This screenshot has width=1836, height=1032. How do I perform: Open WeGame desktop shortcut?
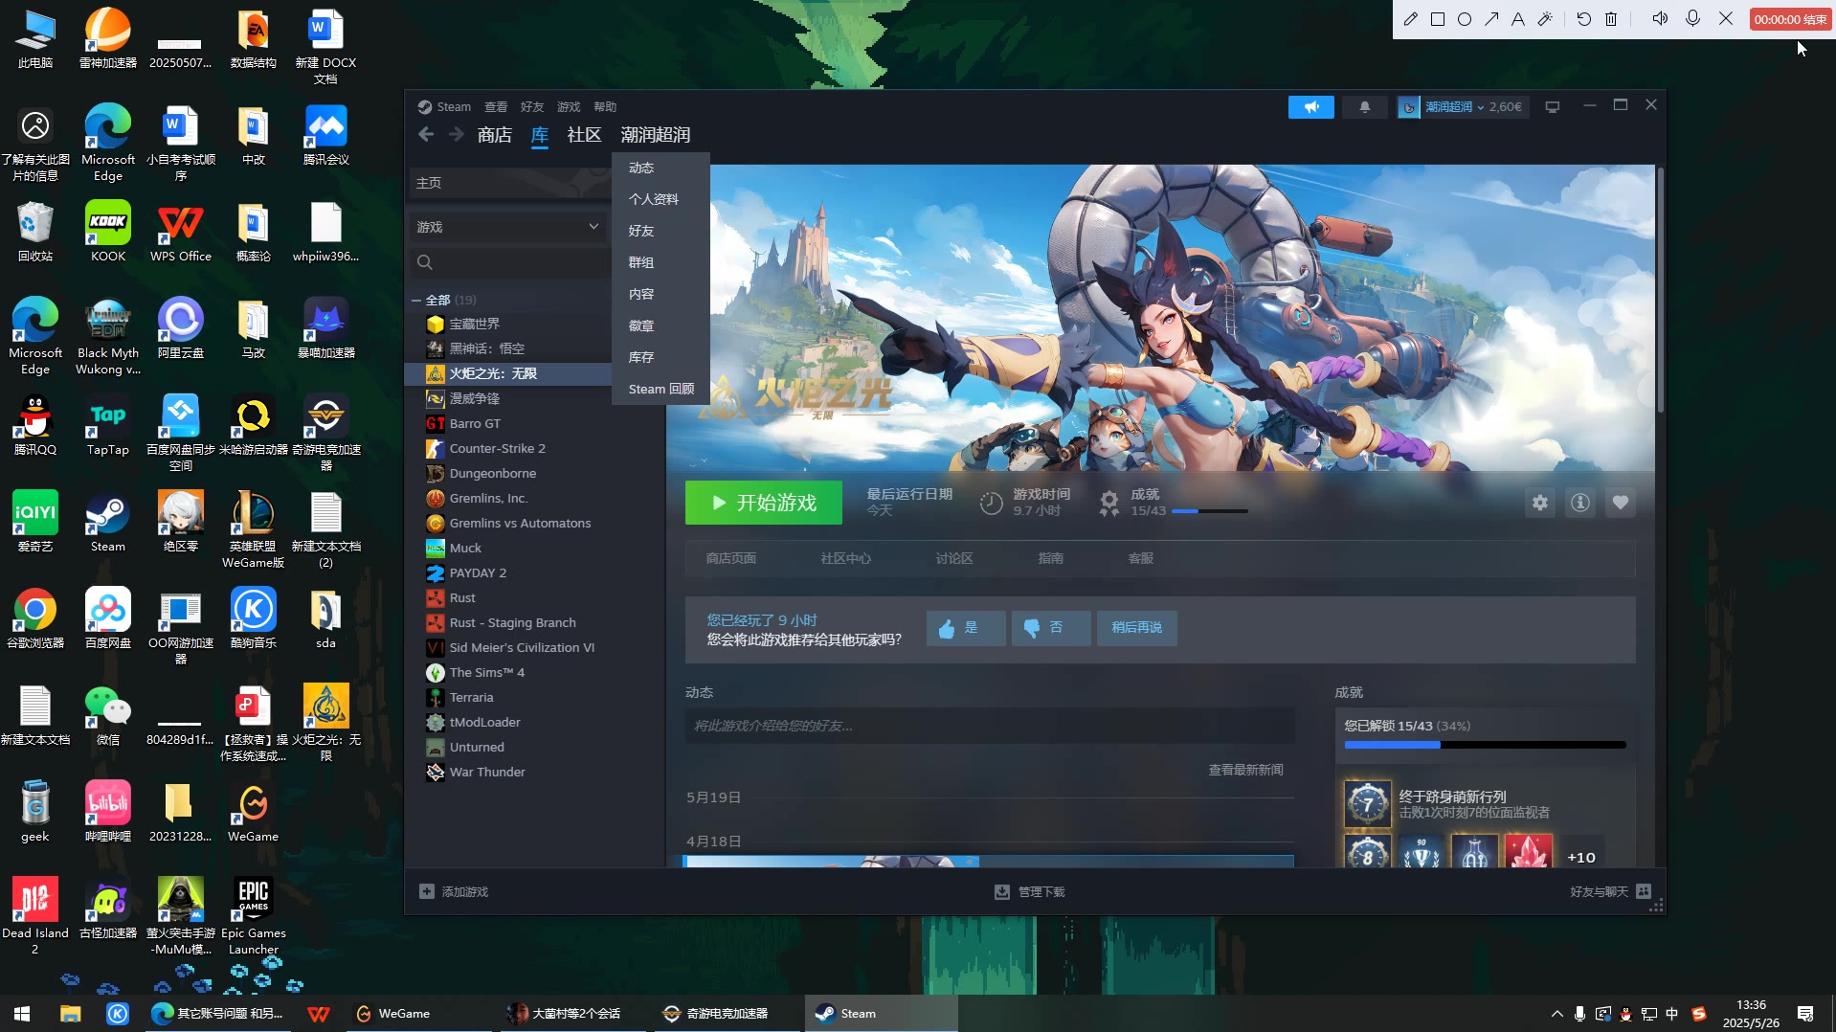(x=253, y=812)
